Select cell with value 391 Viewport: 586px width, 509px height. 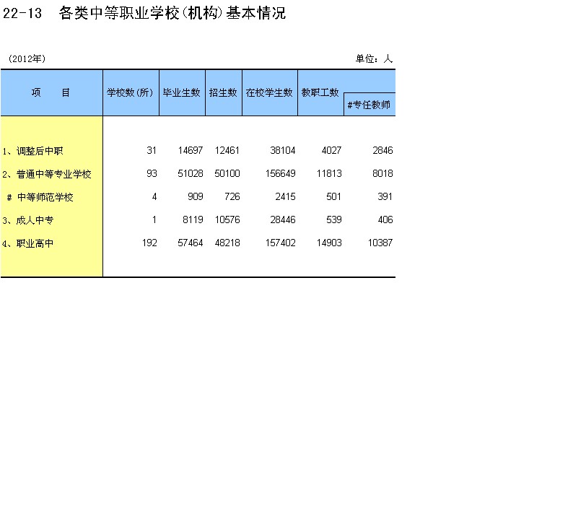point(385,196)
